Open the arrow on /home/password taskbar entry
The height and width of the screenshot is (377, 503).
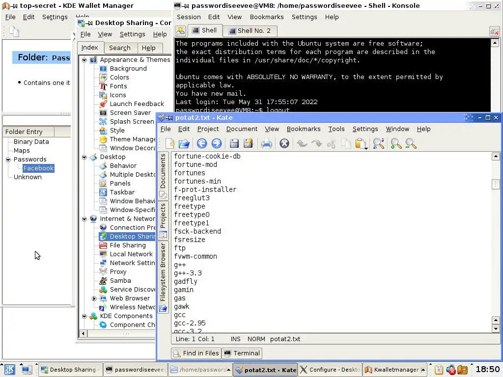(x=228, y=370)
